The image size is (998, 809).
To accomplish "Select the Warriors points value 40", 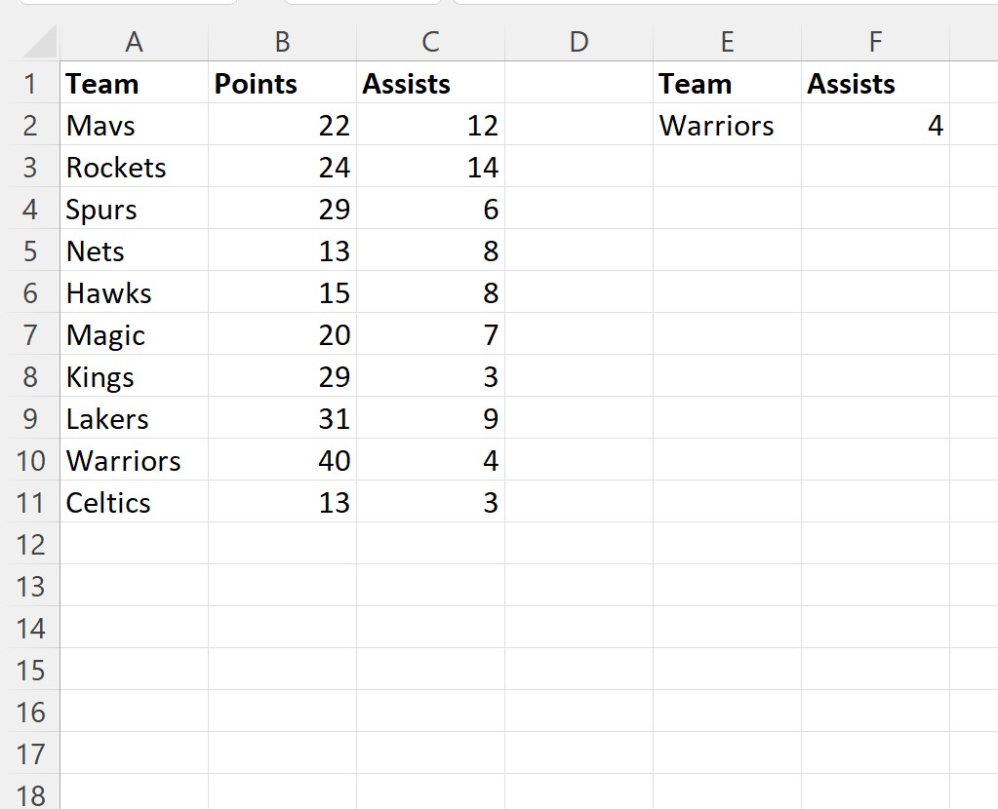I will point(282,460).
